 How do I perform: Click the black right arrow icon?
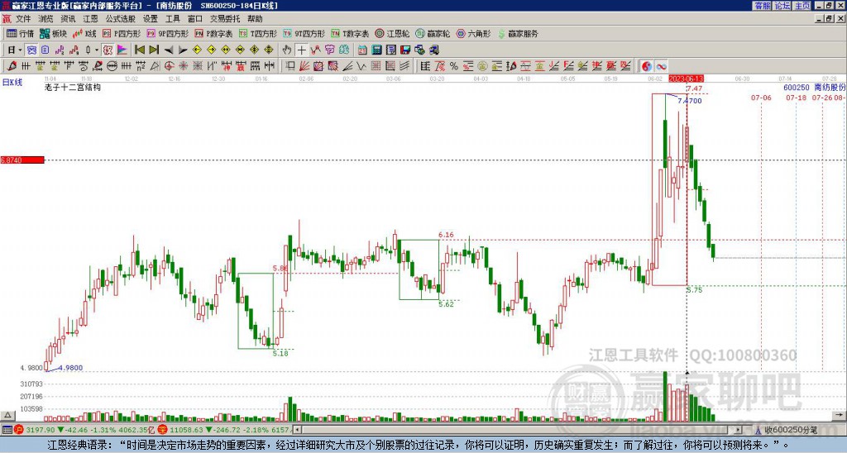pos(183,50)
